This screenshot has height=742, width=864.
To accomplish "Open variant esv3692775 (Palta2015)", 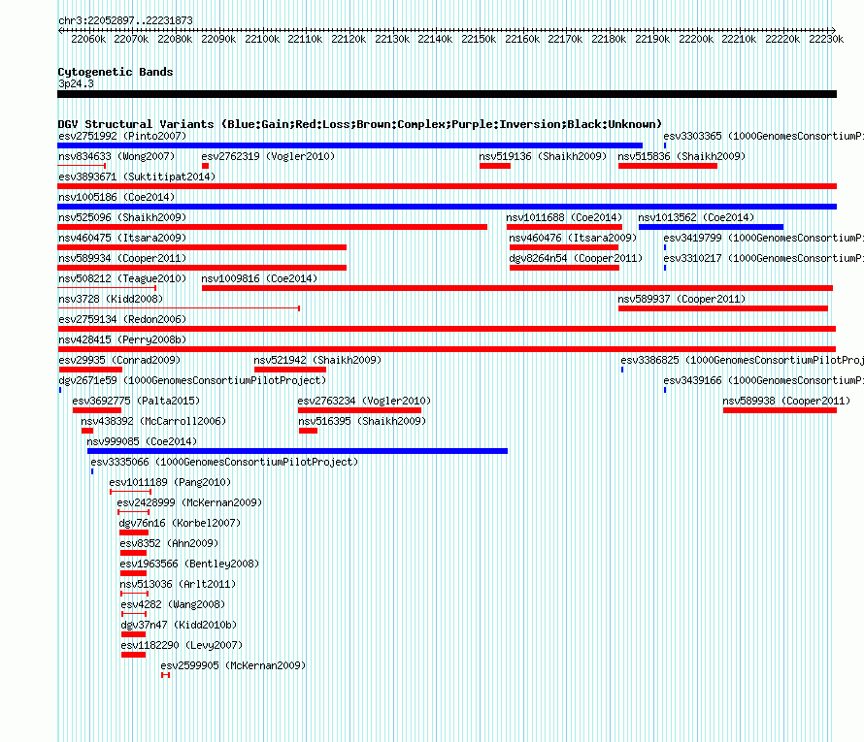I will point(136,401).
